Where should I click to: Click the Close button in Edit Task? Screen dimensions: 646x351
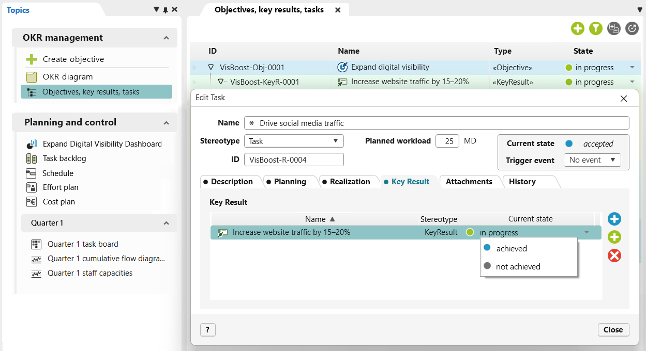click(613, 330)
